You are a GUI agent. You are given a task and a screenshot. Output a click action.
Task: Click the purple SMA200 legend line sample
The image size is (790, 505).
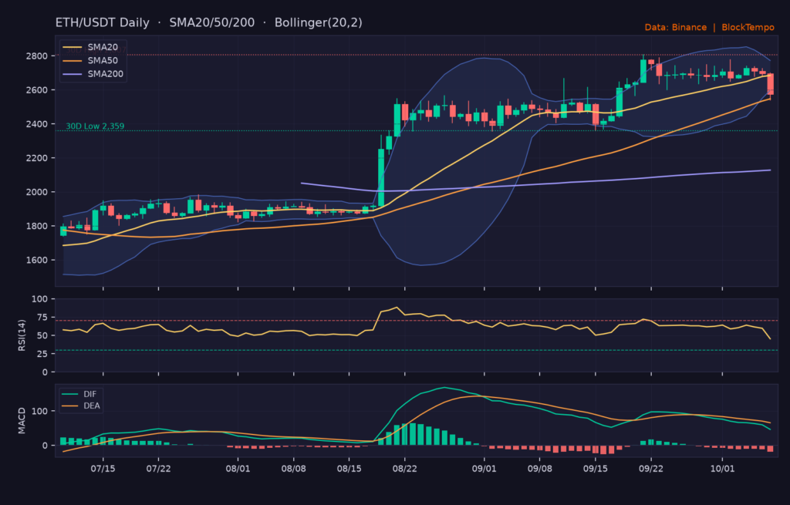pos(73,74)
